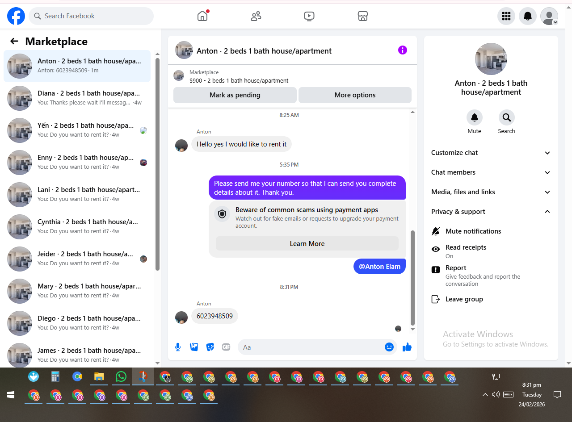The image size is (572, 422).
Task: Click Learn More on the scam warning
Action: click(307, 243)
